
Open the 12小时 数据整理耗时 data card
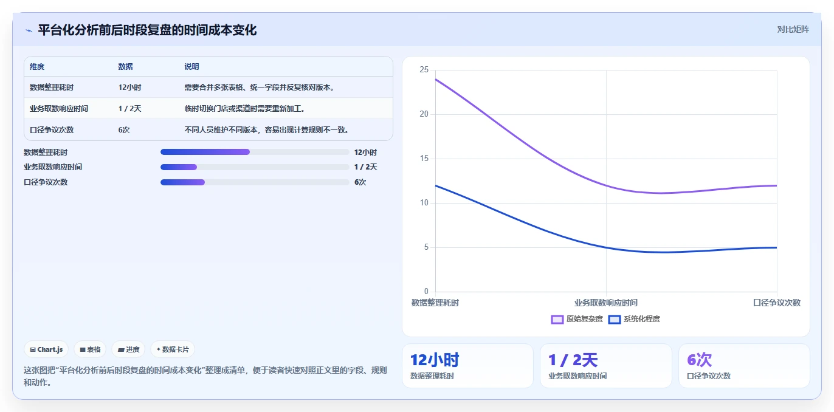coord(467,366)
